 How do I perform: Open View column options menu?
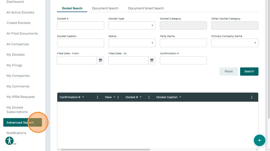[x=118, y=97]
